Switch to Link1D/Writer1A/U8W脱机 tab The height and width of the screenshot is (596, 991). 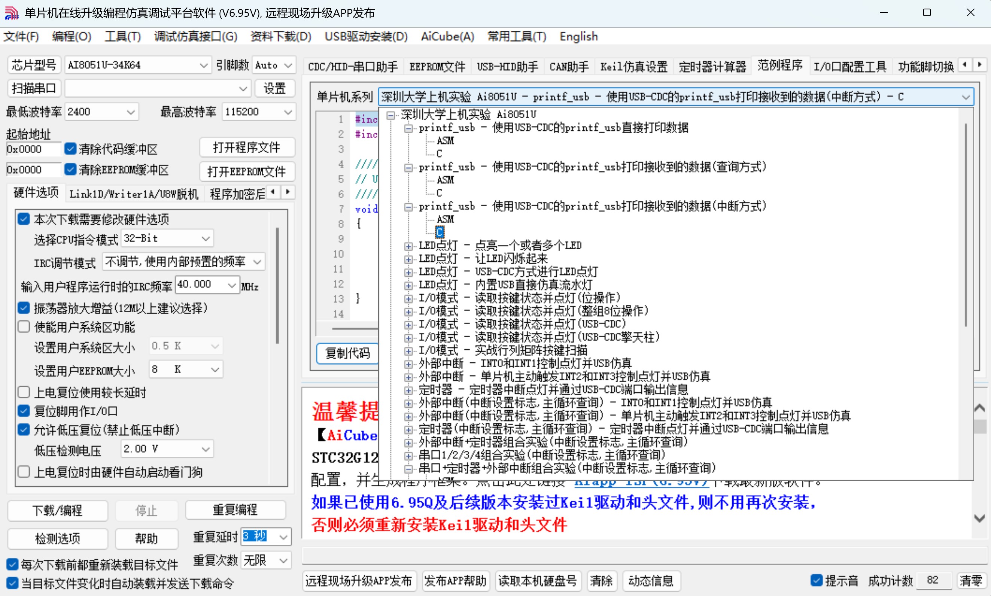[134, 194]
